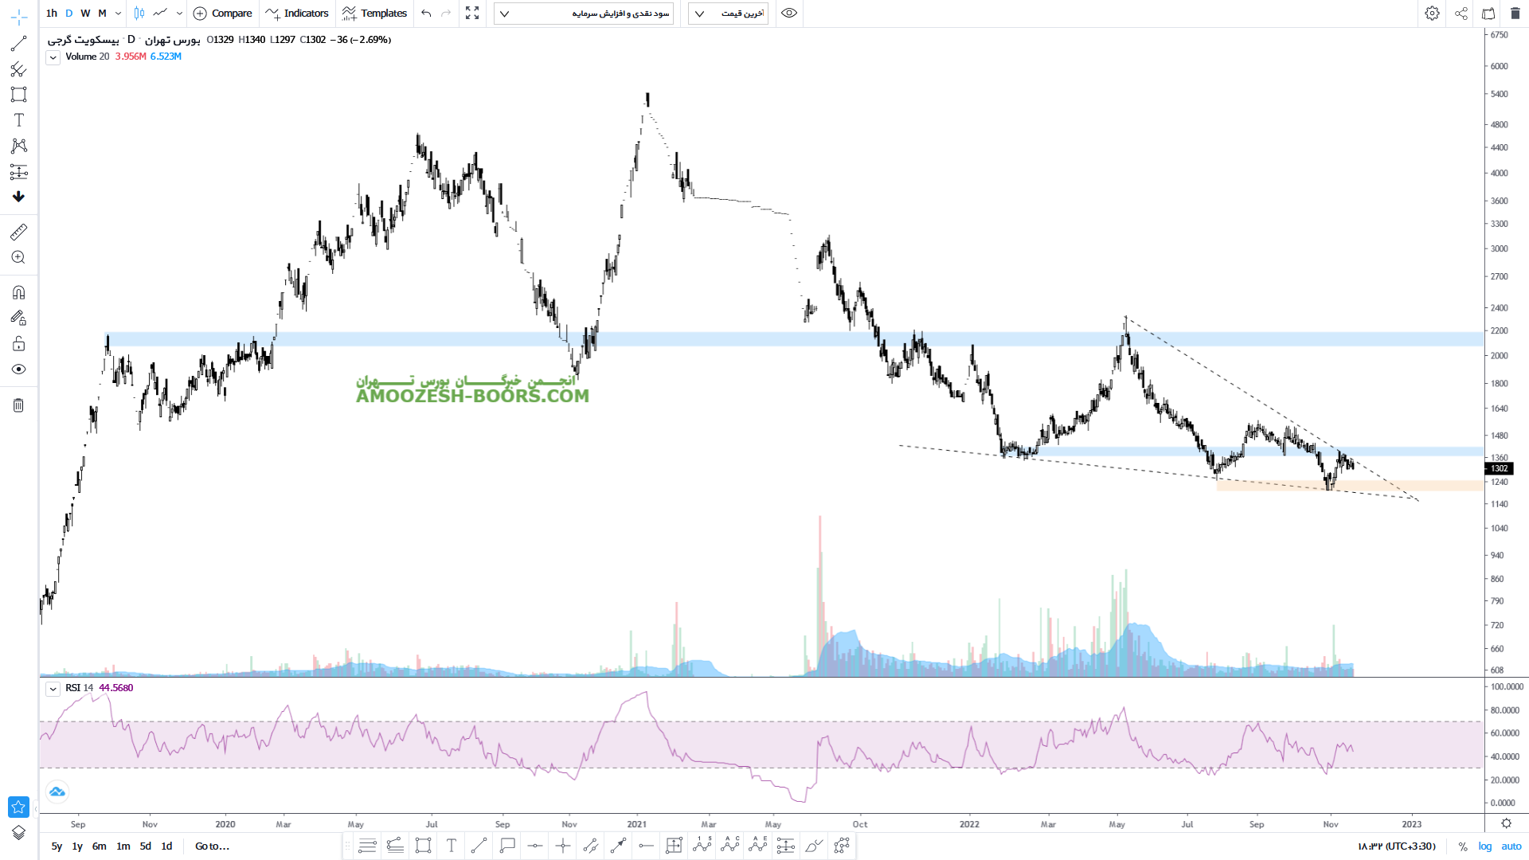This screenshot has width=1529, height=860.
Task: Toggle lock all drawings
Action: pyautogui.click(x=18, y=344)
